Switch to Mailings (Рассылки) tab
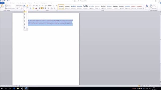The image size is (161, 90). click(36, 3)
